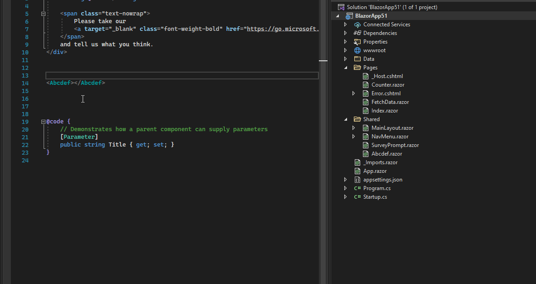This screenshot has height=284, width=536.
Task: Click the green Demonstrates comment line
Action: pos(164,129)
